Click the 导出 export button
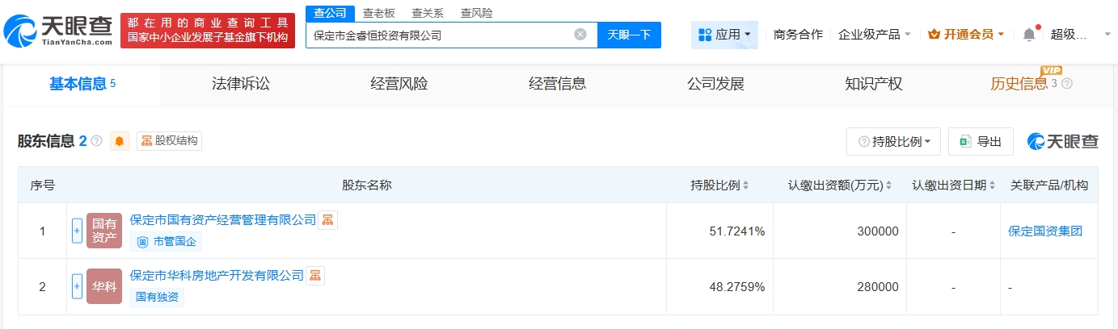1118x329 pixels. (x=981, y=141)
